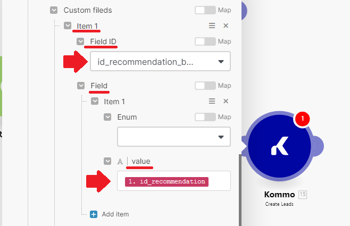The image size is (350, 226).
Task: Collapse the value section
Action: (x=107, y=161)
